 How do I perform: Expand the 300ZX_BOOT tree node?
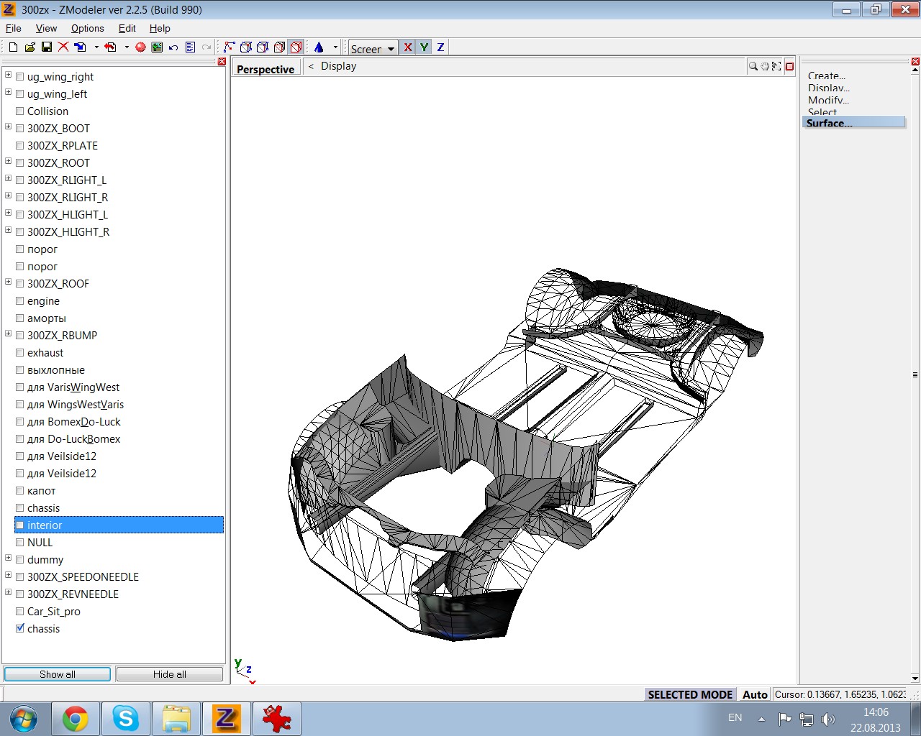coord(9,126)
